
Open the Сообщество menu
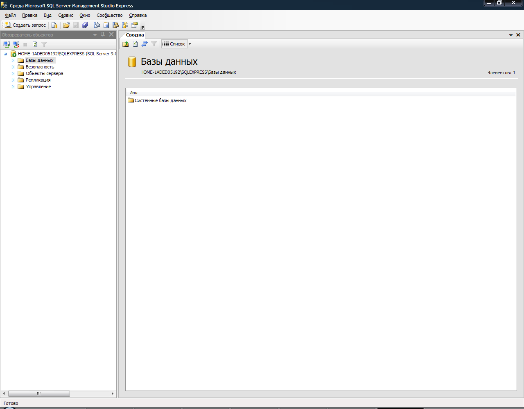pos(109,15)
